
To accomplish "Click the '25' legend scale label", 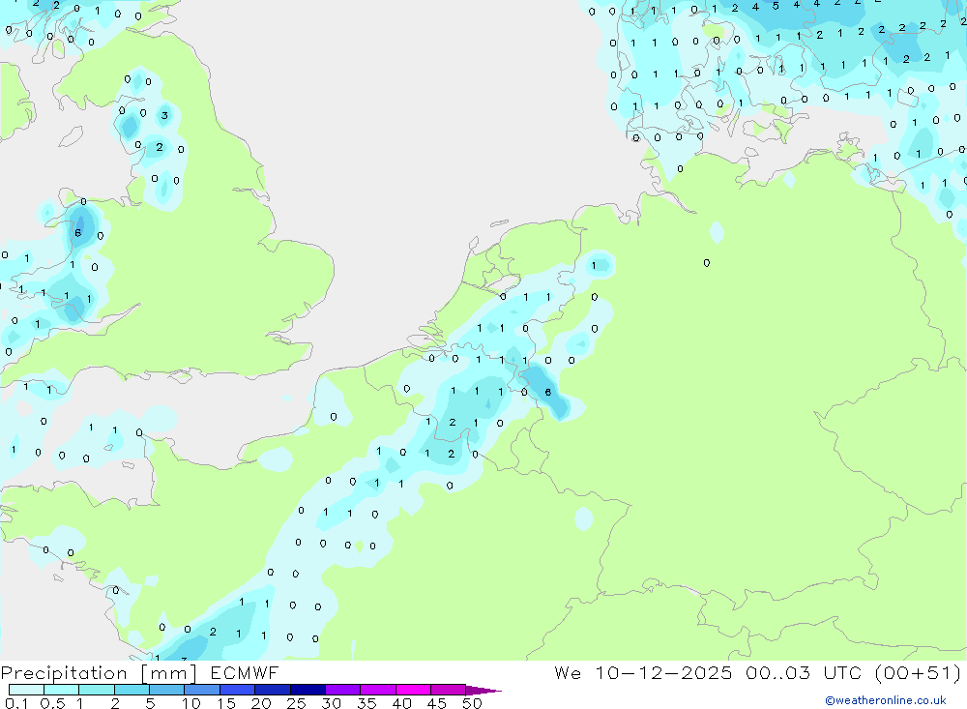I will 296,703.
